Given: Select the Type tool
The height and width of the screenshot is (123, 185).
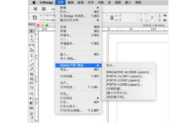Looking at the screenshot, I should click(x=31, y=56).
